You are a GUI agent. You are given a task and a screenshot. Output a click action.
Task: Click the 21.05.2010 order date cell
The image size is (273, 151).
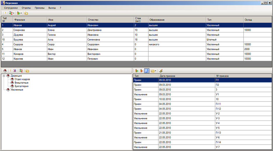pos(187,133)
